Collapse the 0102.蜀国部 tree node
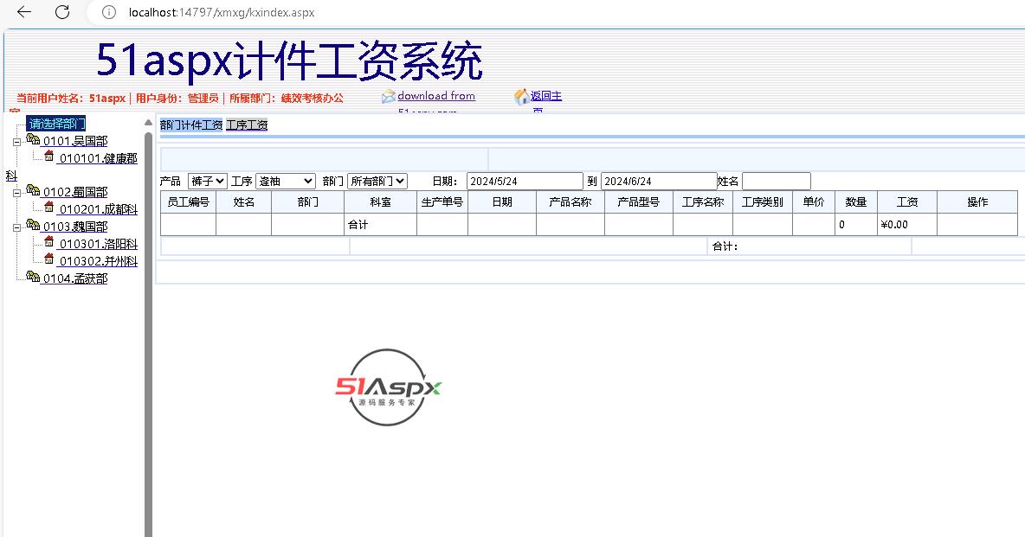1025x537 pixels. pyautogui.click(x=17, y=193)
